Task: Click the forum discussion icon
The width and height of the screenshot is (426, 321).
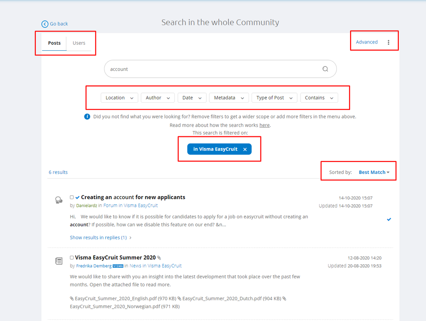Action: [59, 200]
